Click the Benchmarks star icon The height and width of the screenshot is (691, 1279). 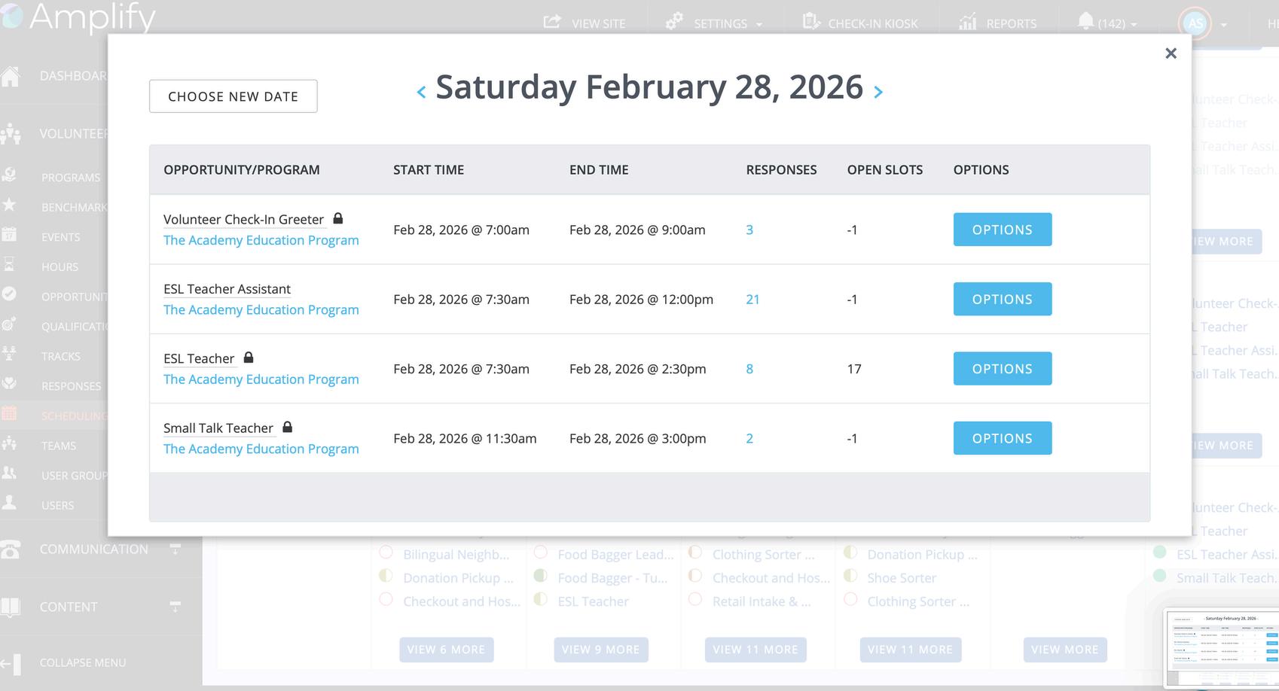click(x=9, y=205)
